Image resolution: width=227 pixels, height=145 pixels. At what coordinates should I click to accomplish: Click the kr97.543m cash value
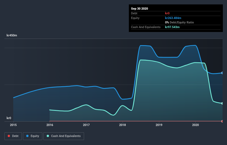click(172, 27)
